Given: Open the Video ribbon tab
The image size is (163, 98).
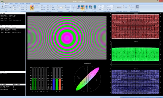Looking at the screenshot, I should [x=11, y=4].
